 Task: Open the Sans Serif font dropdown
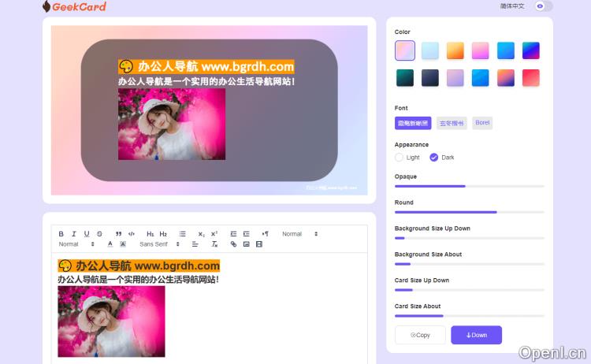[x=158, y=244]
